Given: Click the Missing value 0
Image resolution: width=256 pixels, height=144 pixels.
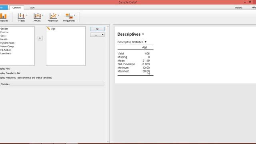Looking at the screenshot, I should point(149,57).
